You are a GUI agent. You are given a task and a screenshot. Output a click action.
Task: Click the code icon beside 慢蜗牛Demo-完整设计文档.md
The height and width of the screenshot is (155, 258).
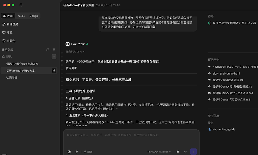(209, 100)
